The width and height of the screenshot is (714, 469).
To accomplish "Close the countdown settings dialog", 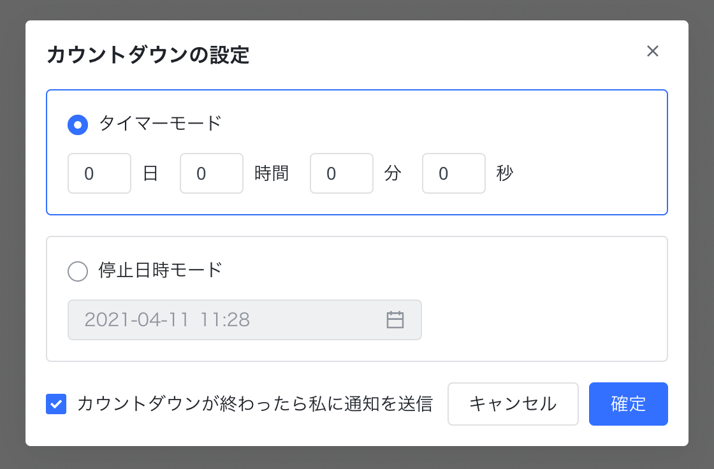I will [652, 52].
